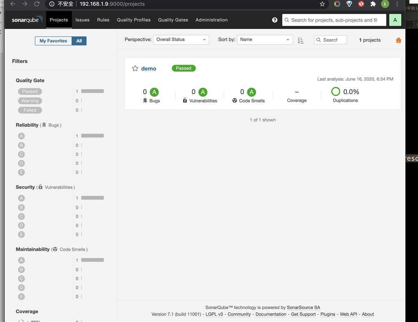The height and width of the screenshot is (322, 418).
Task: Open the browser extensions puzzle icon
Action: tap(373, 4)
